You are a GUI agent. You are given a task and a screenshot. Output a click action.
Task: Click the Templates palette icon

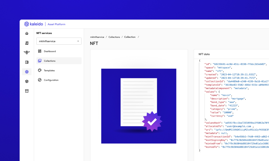[40, 70]
